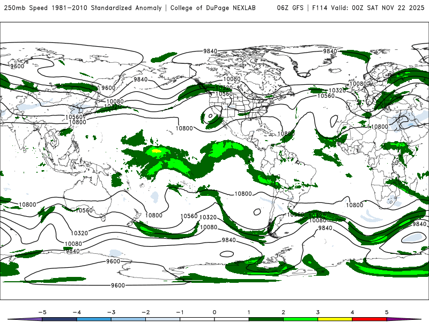Click the '06Z GFS' model run label
The width and height of the screenshot is (429, 322).
[x=290, y=8]
